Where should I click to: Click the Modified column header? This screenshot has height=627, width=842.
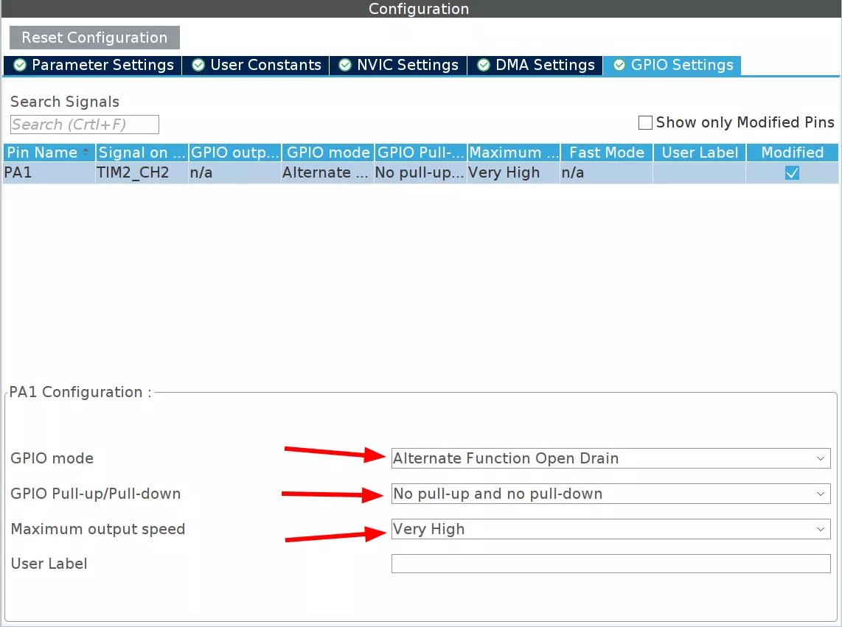[792, 153]
